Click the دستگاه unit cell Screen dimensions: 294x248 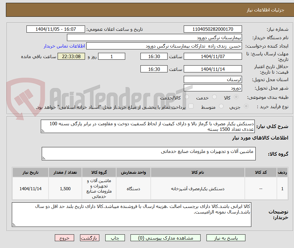133,189
